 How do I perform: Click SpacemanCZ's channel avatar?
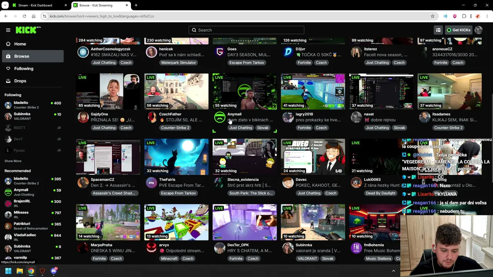coord(83,183)
